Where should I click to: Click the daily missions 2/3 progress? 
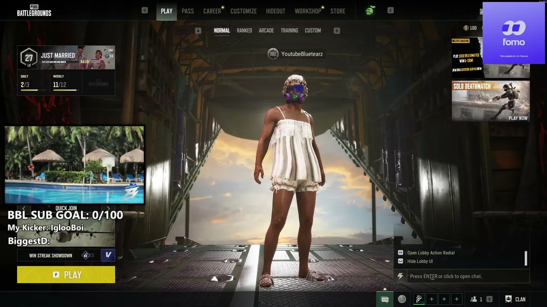[x=33, y=84]
